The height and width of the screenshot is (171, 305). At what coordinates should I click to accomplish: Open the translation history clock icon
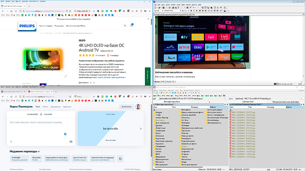click(120, 159)
